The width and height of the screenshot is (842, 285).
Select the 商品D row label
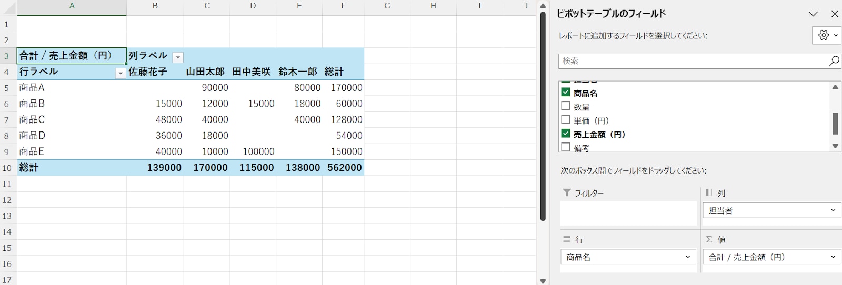[72, 136]
